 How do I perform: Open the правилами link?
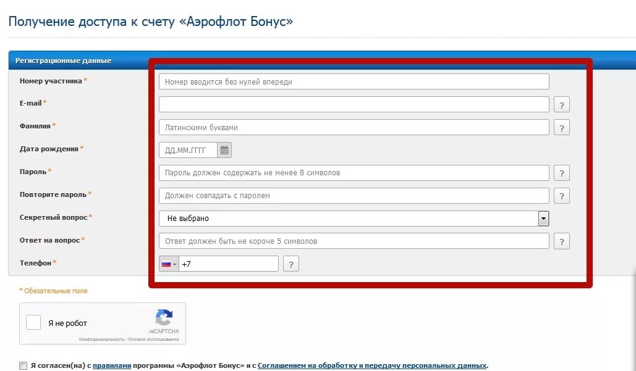(112, 365)
